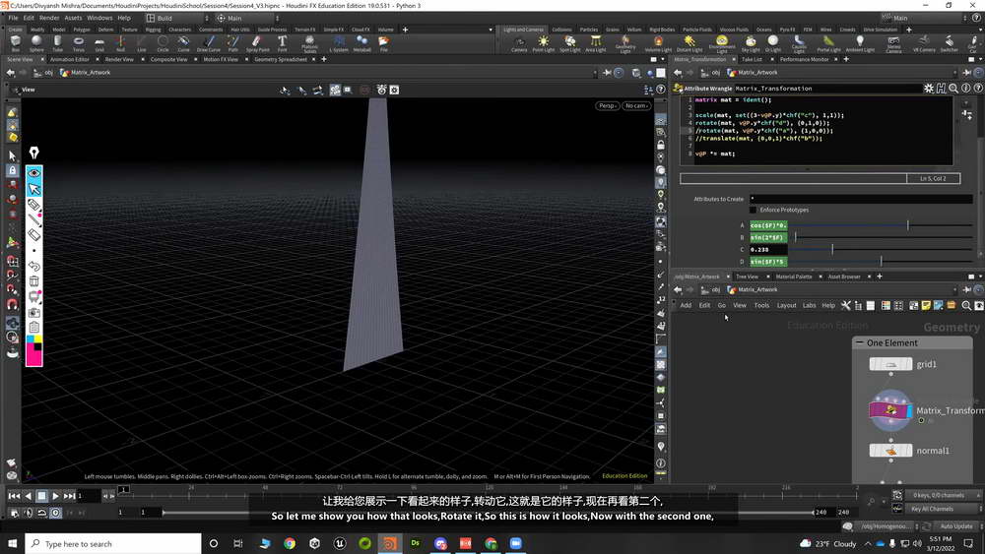Open the network editor Layout menu

coord(786,306)
